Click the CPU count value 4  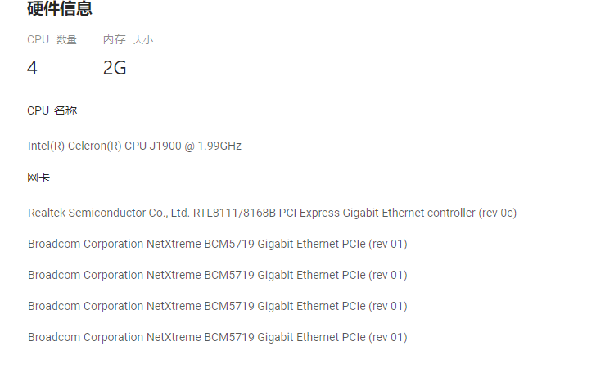33,68
